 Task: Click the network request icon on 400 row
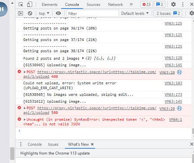tap(179, 72)
